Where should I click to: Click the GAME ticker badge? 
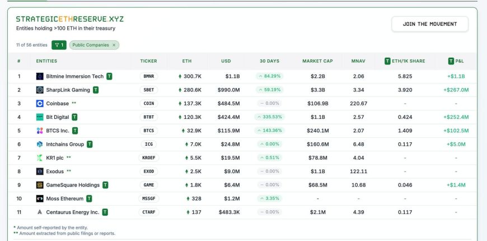click(149, 185)
